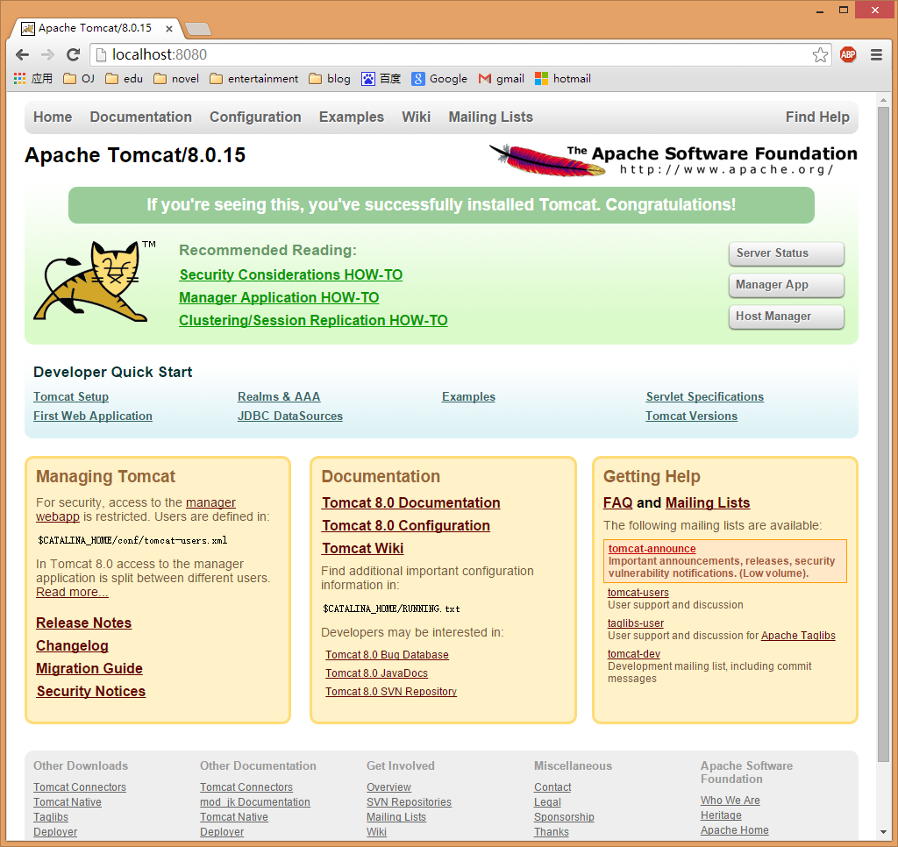This screenshot has width=898, height=847.
Task: Close the Apache Tomcat/8.0.15 tab
Action: pyautogui.click(x=169, y=28)
